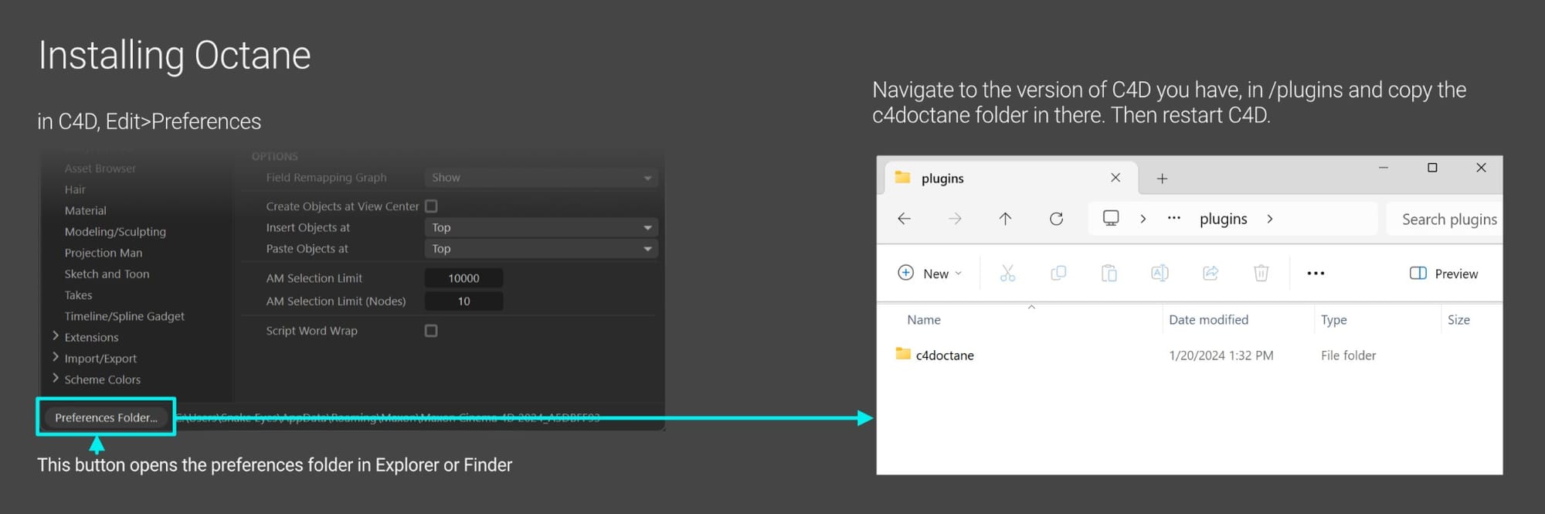The height and width of the screenshot is (514, 1545).
Task: Open the Insert Objects at dropdown
Action: pyautogui.click(x=541, y=227)
